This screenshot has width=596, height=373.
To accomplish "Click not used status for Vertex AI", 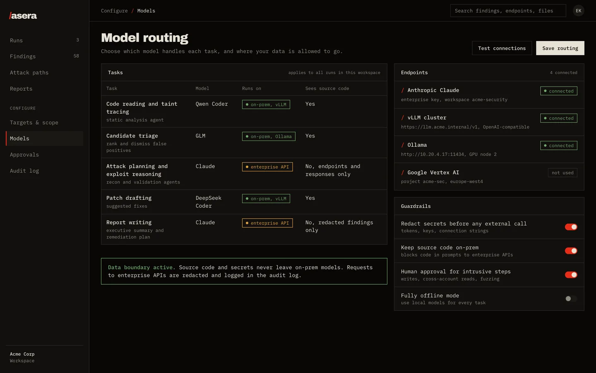I will pyautogui.click(x=562, y=173).
